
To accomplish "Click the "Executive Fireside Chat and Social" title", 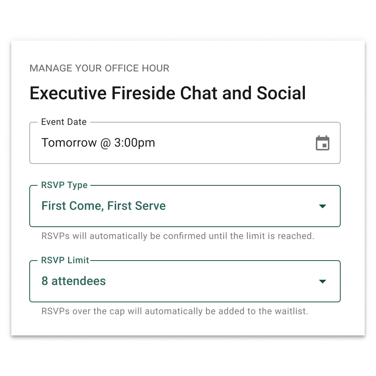I will (x=168, y=93).
